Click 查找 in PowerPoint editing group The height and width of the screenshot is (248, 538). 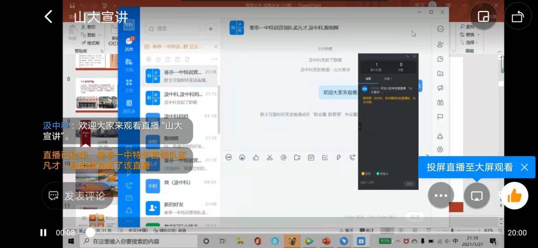click(x=467, y=27)
